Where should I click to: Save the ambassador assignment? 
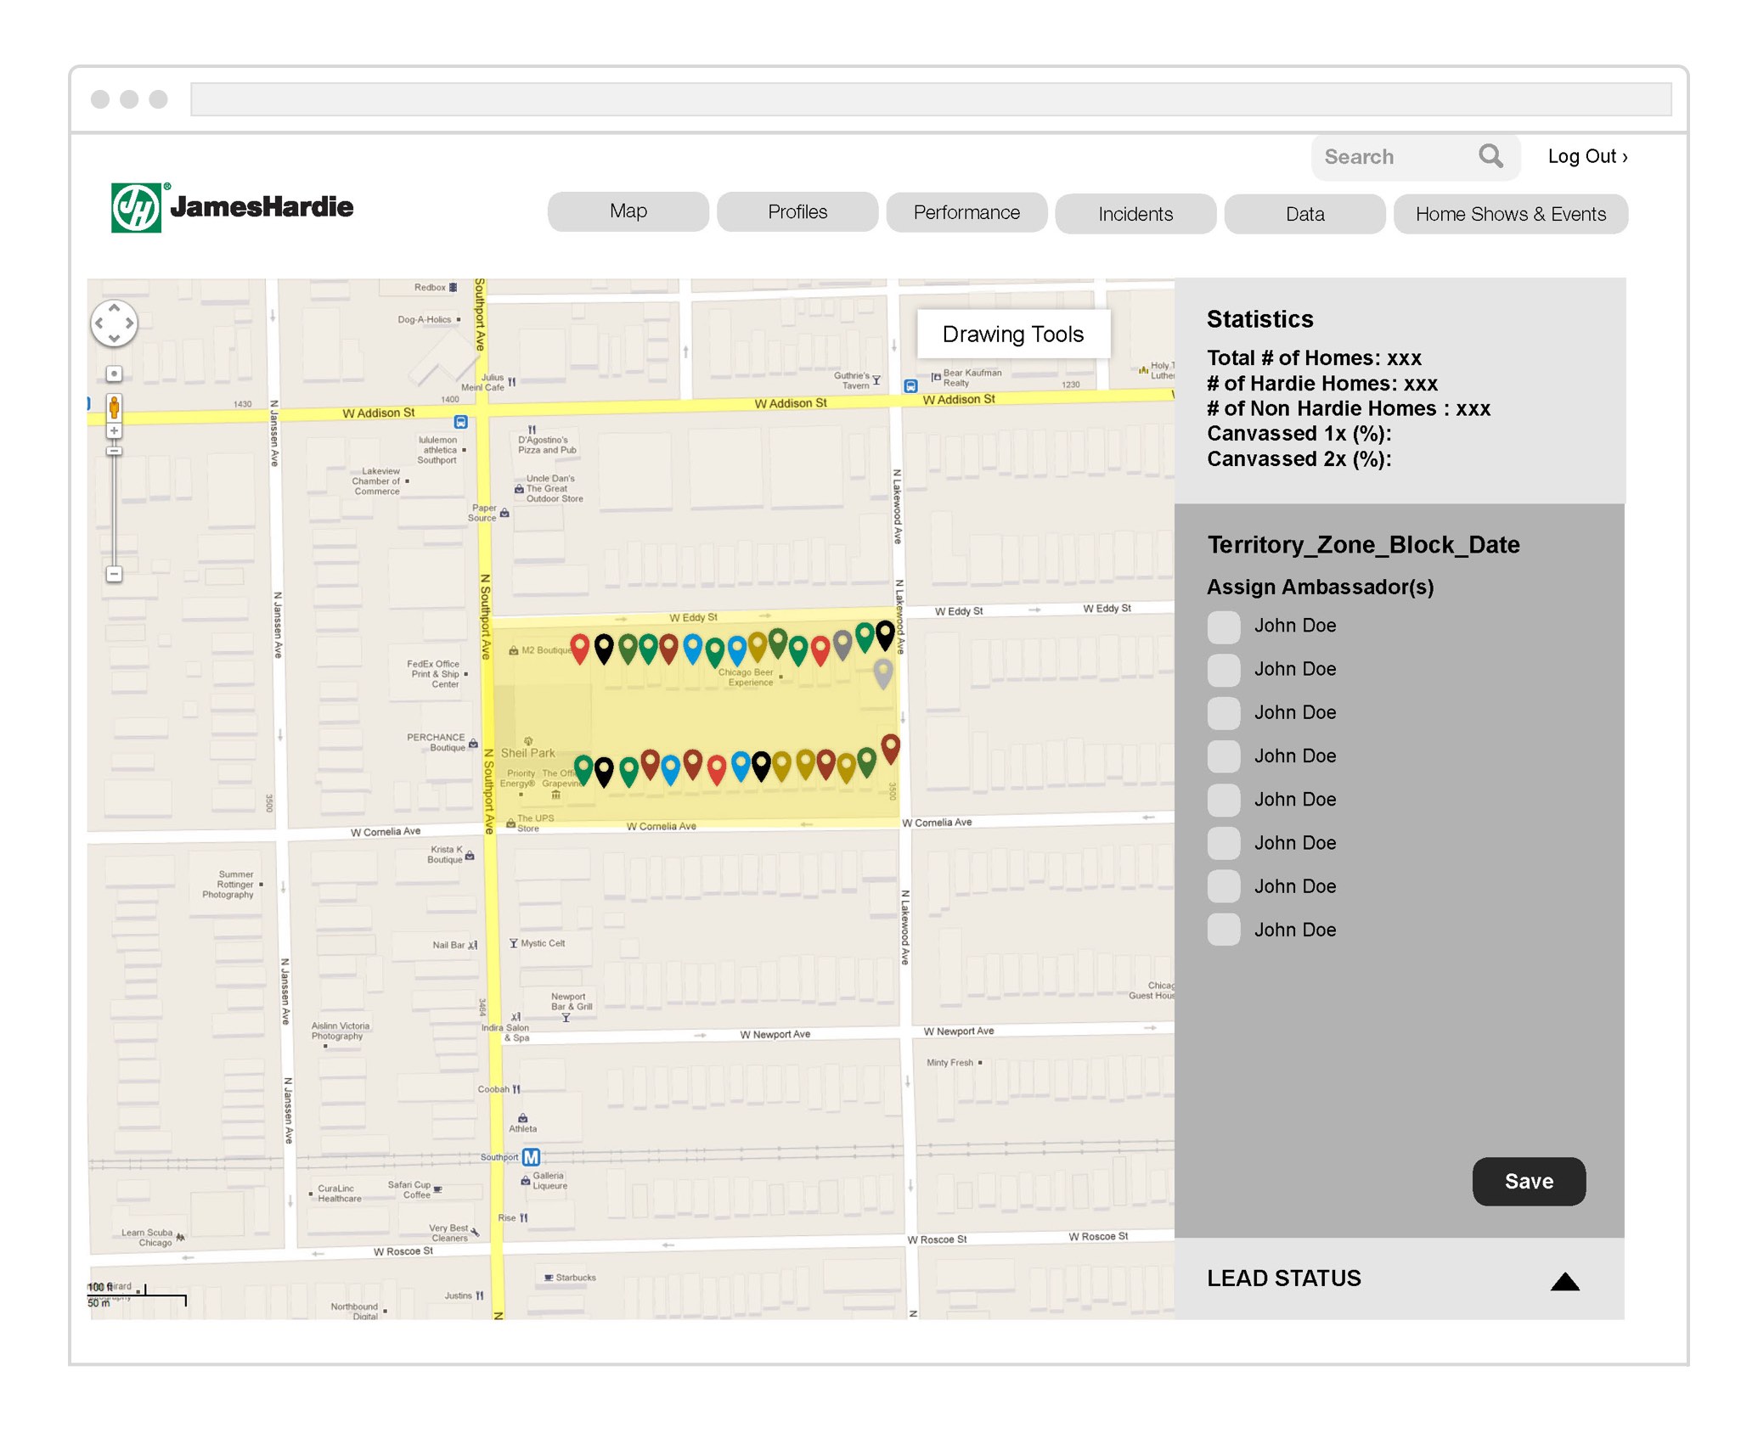[1529, 1182]
